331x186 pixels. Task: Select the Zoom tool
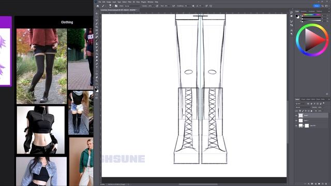point(97,81)
